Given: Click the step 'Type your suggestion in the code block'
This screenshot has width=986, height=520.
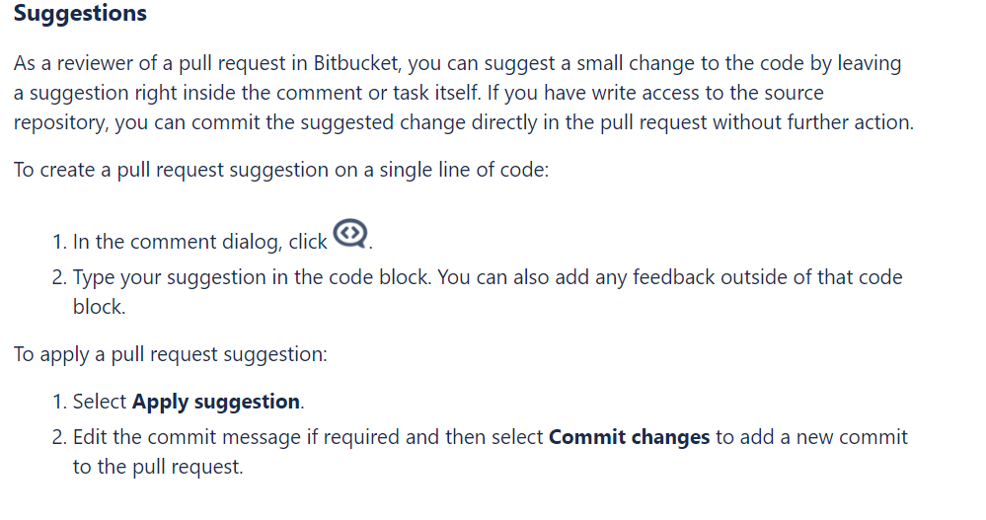Looking at the screenshot, I should pyautogui.click(x=488, y=292).
